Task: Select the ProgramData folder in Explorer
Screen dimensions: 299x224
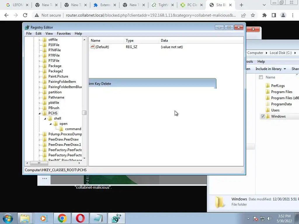Action: coord(281,104)
